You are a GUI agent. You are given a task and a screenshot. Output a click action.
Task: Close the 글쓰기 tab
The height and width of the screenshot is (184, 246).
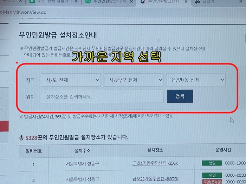coord(241,1)
